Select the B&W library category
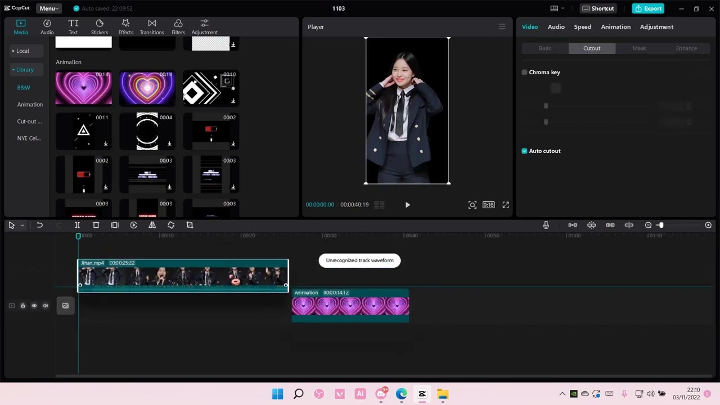 tap(24, 88)
